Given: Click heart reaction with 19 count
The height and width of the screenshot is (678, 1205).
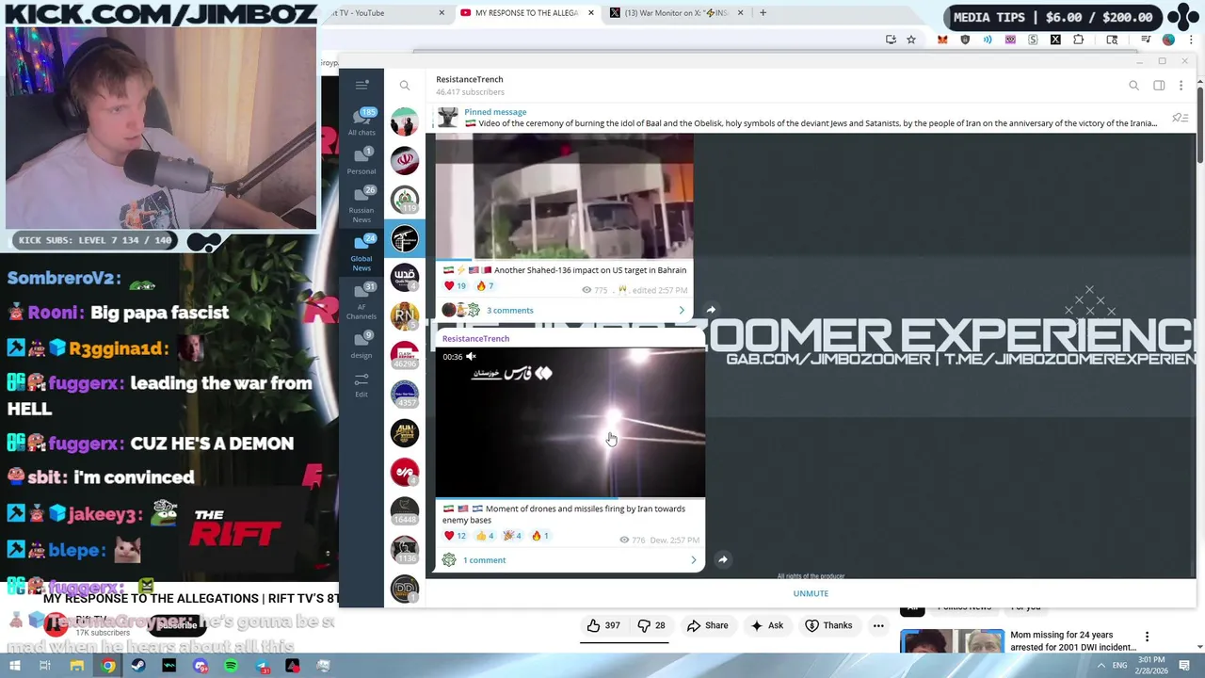Looking at the screenshot, I should tap(456, 285).
